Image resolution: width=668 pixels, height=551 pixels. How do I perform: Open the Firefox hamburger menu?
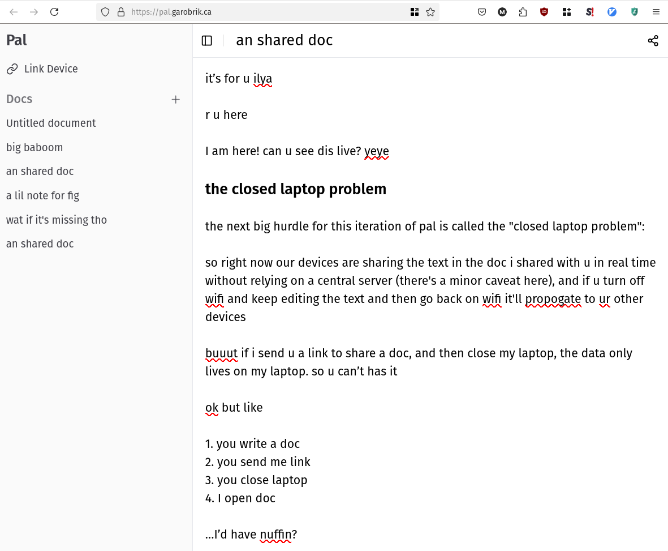tap(656, 12)
